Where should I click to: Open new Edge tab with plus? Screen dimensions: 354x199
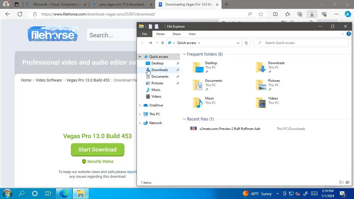point(226,4)
